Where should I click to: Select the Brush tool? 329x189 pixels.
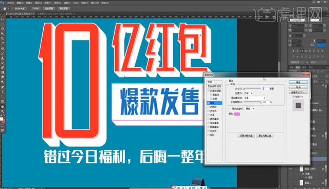(x=3, y=53)
